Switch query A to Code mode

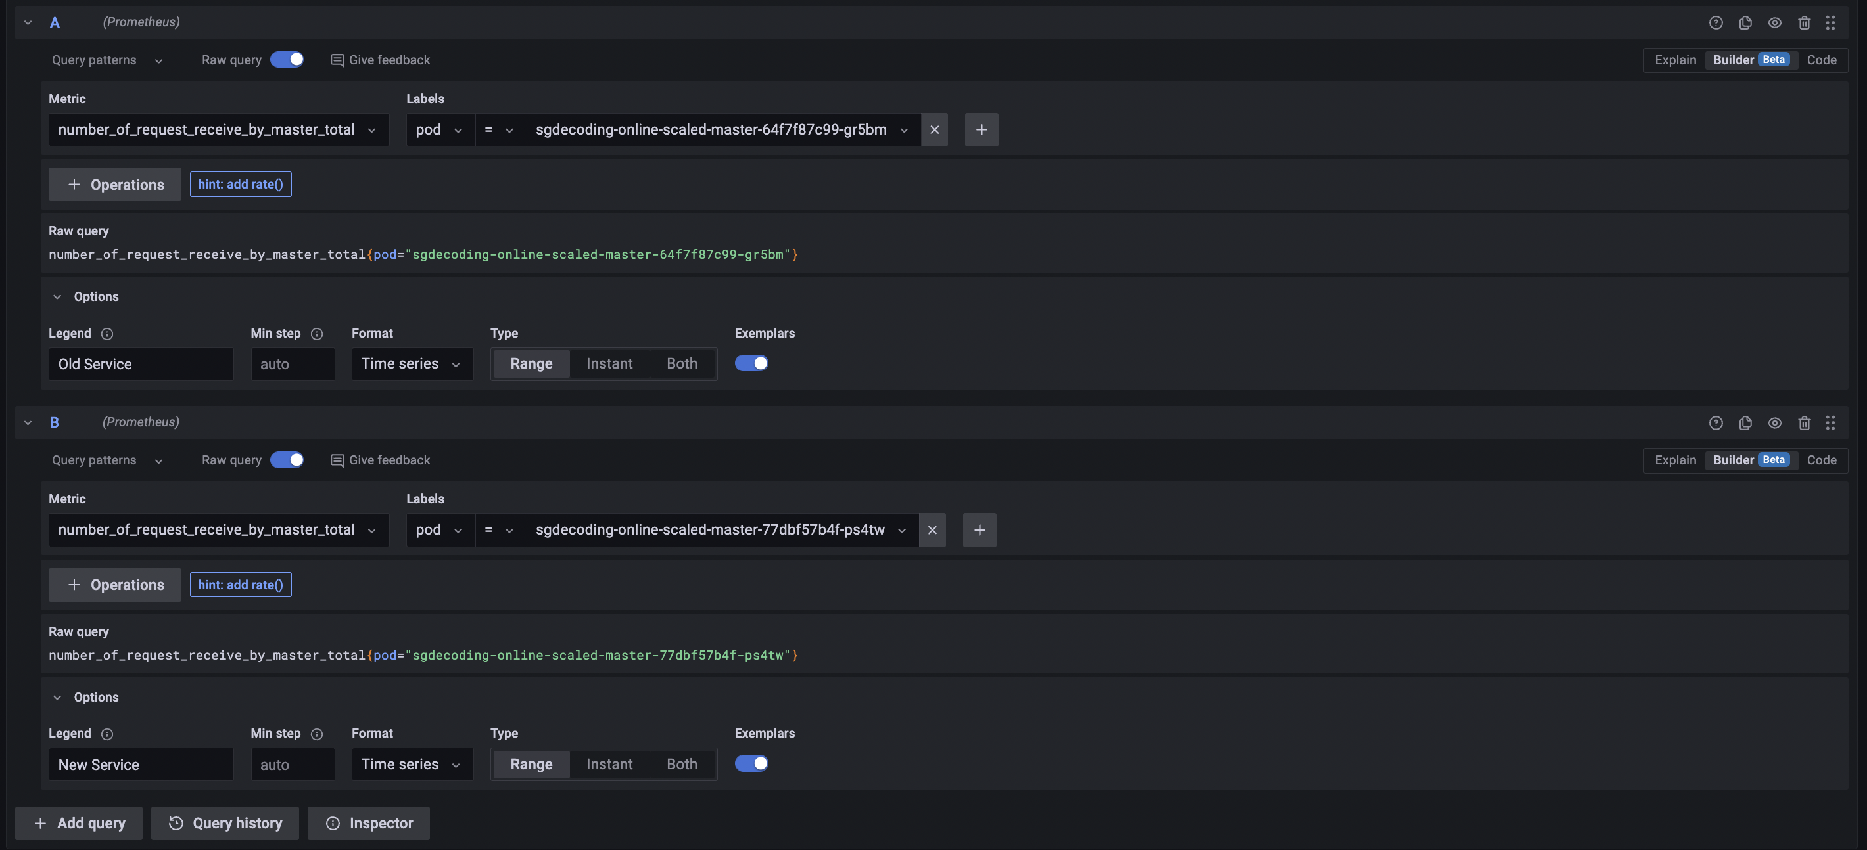1822,60
